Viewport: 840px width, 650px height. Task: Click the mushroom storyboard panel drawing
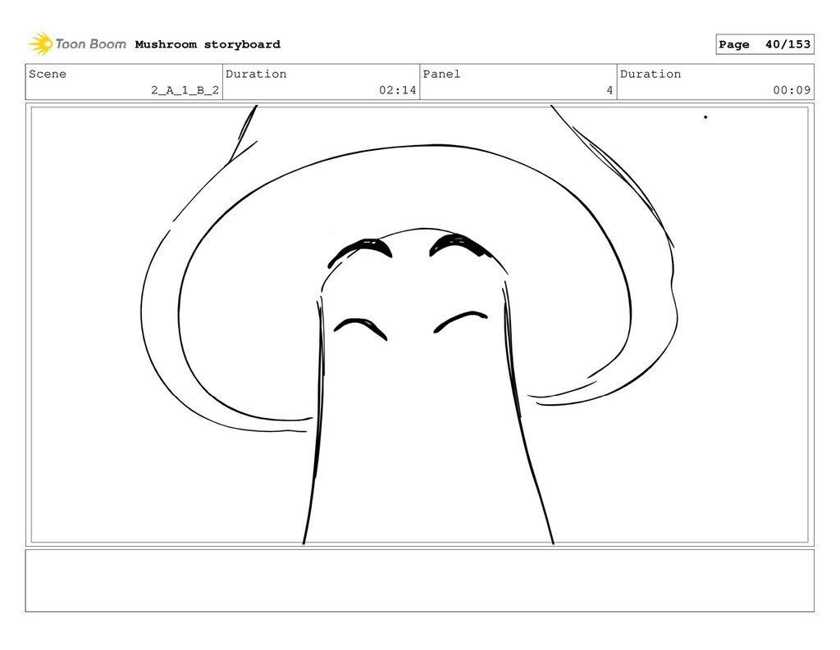(x=419, y=325)
